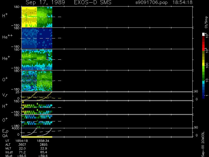The width and height of the screenshot is (209, 157).
Task: Select the "MLT" row label
Action: 8,148
